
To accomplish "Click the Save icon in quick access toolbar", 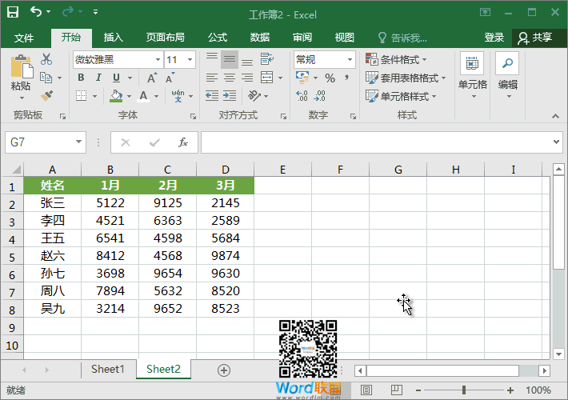I will (13, 12).
